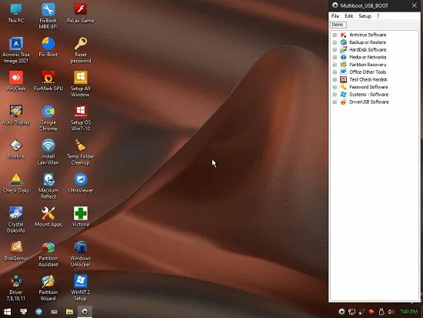Select the Items tab
423x318 pixels.
click(x=338, y=25)
